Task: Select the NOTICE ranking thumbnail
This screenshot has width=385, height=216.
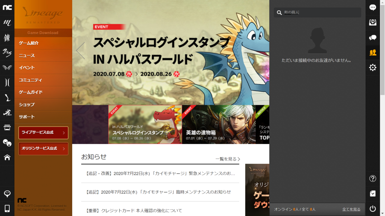Action: (x=262, y=124)
